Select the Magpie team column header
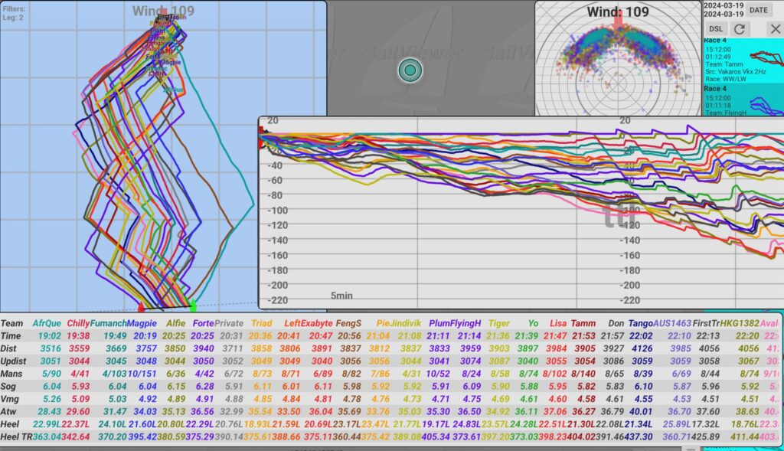The height and width of the screenshot is (451, 784). coord(142,323)
